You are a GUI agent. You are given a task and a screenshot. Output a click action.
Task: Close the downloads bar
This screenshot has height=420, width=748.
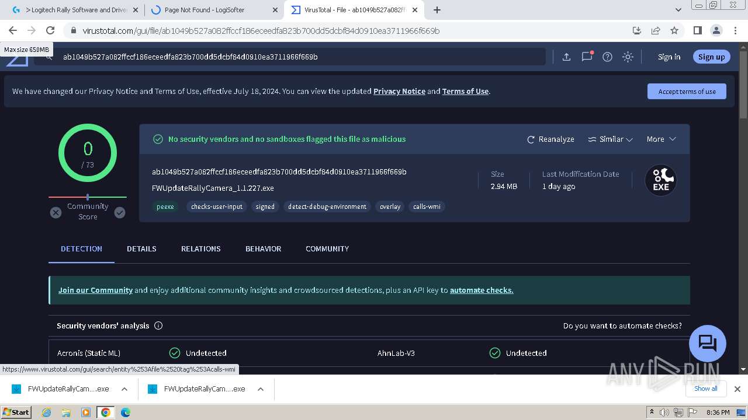[737, 388]
